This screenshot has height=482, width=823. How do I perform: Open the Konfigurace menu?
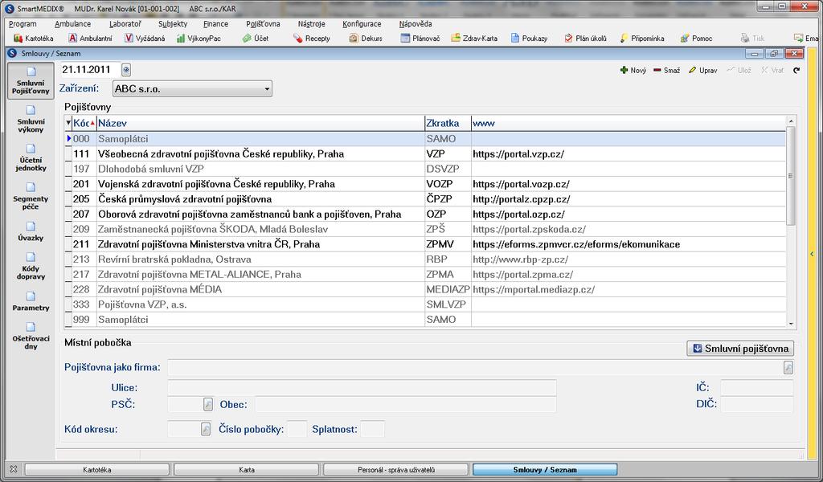click(x=362, y=23)
